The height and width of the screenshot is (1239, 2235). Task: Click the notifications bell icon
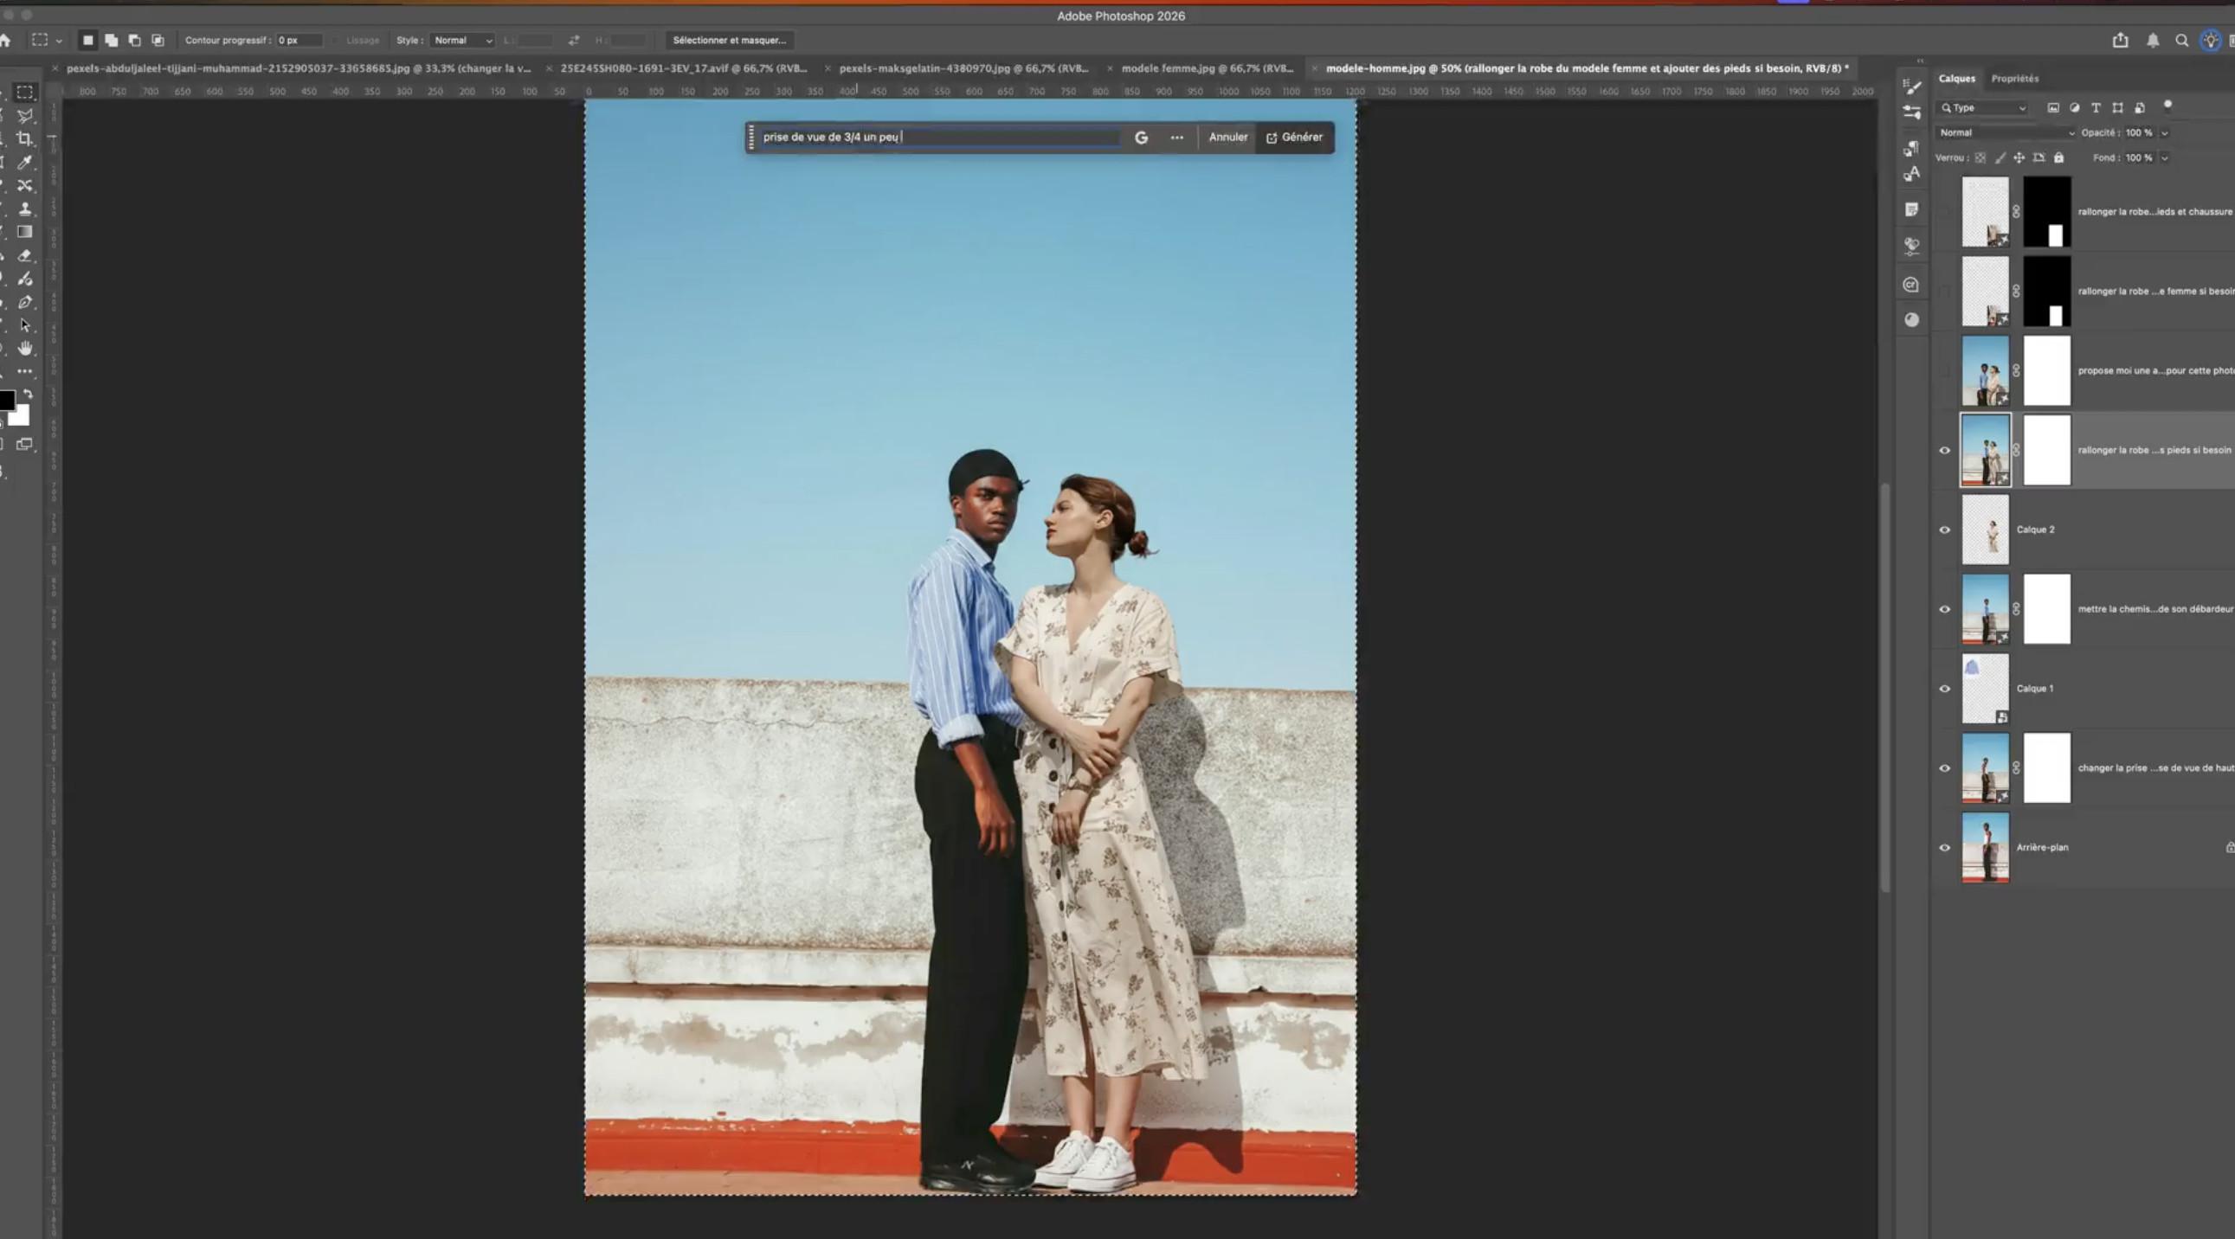click(2153, 41)
